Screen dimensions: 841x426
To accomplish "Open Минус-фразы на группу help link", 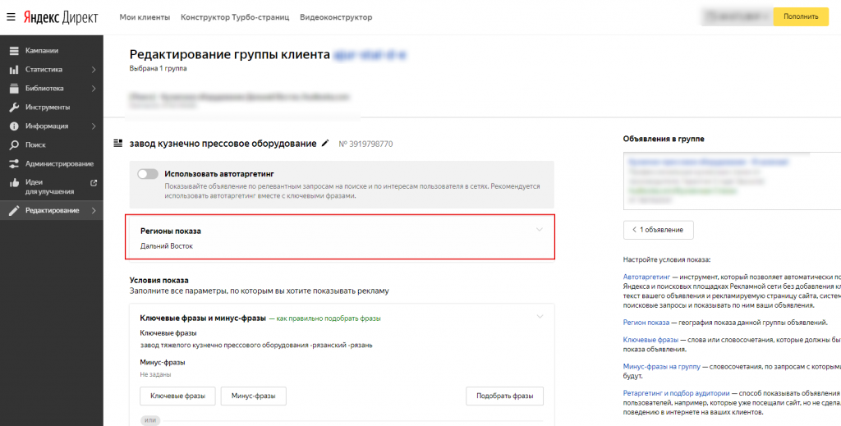I will pyautogui.click(x=662, y=367).
